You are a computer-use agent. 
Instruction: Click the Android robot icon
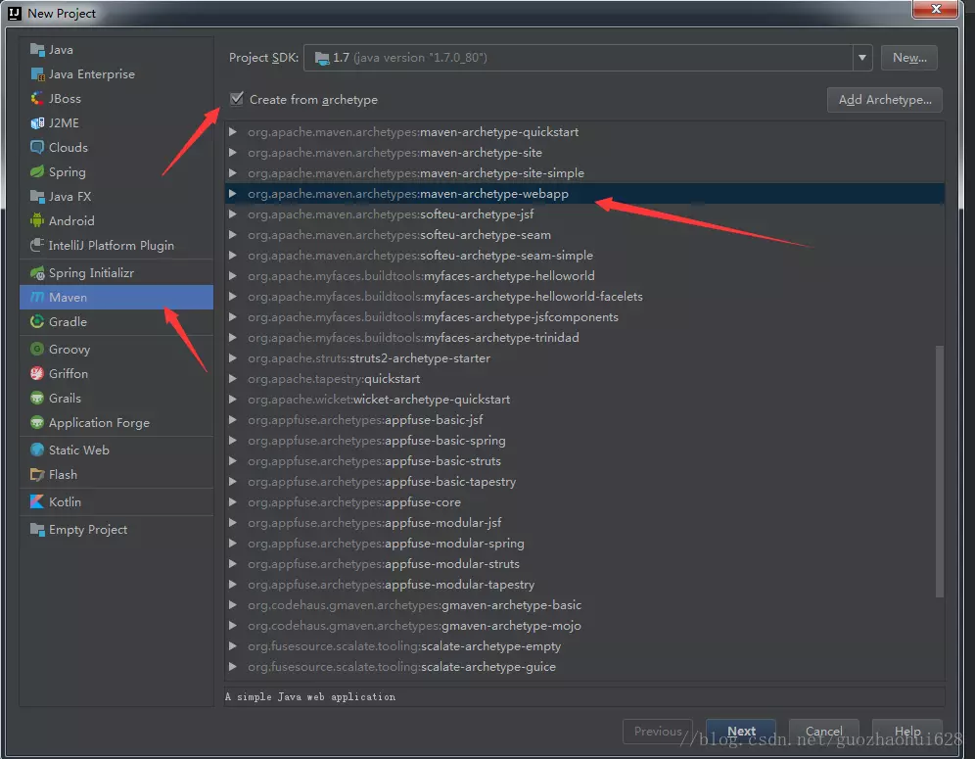pyautogui.click(x=37, y=221)
